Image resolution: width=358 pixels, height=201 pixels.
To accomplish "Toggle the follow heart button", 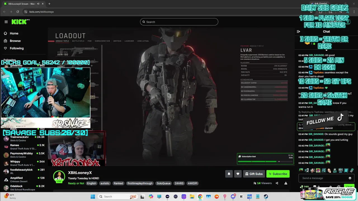I will pos(238,174).
